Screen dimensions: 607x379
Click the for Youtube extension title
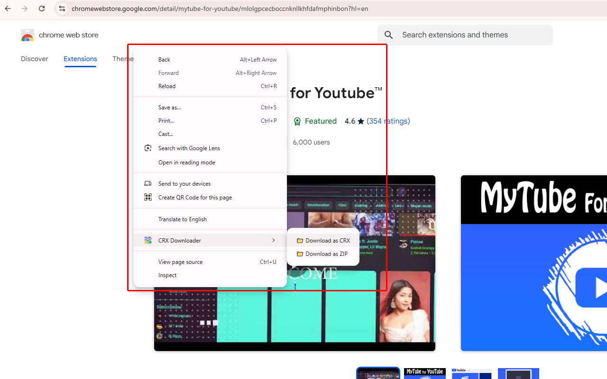click(x=336, y=93)
